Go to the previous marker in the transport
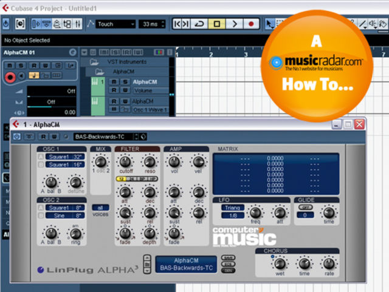 coord(177,24)
